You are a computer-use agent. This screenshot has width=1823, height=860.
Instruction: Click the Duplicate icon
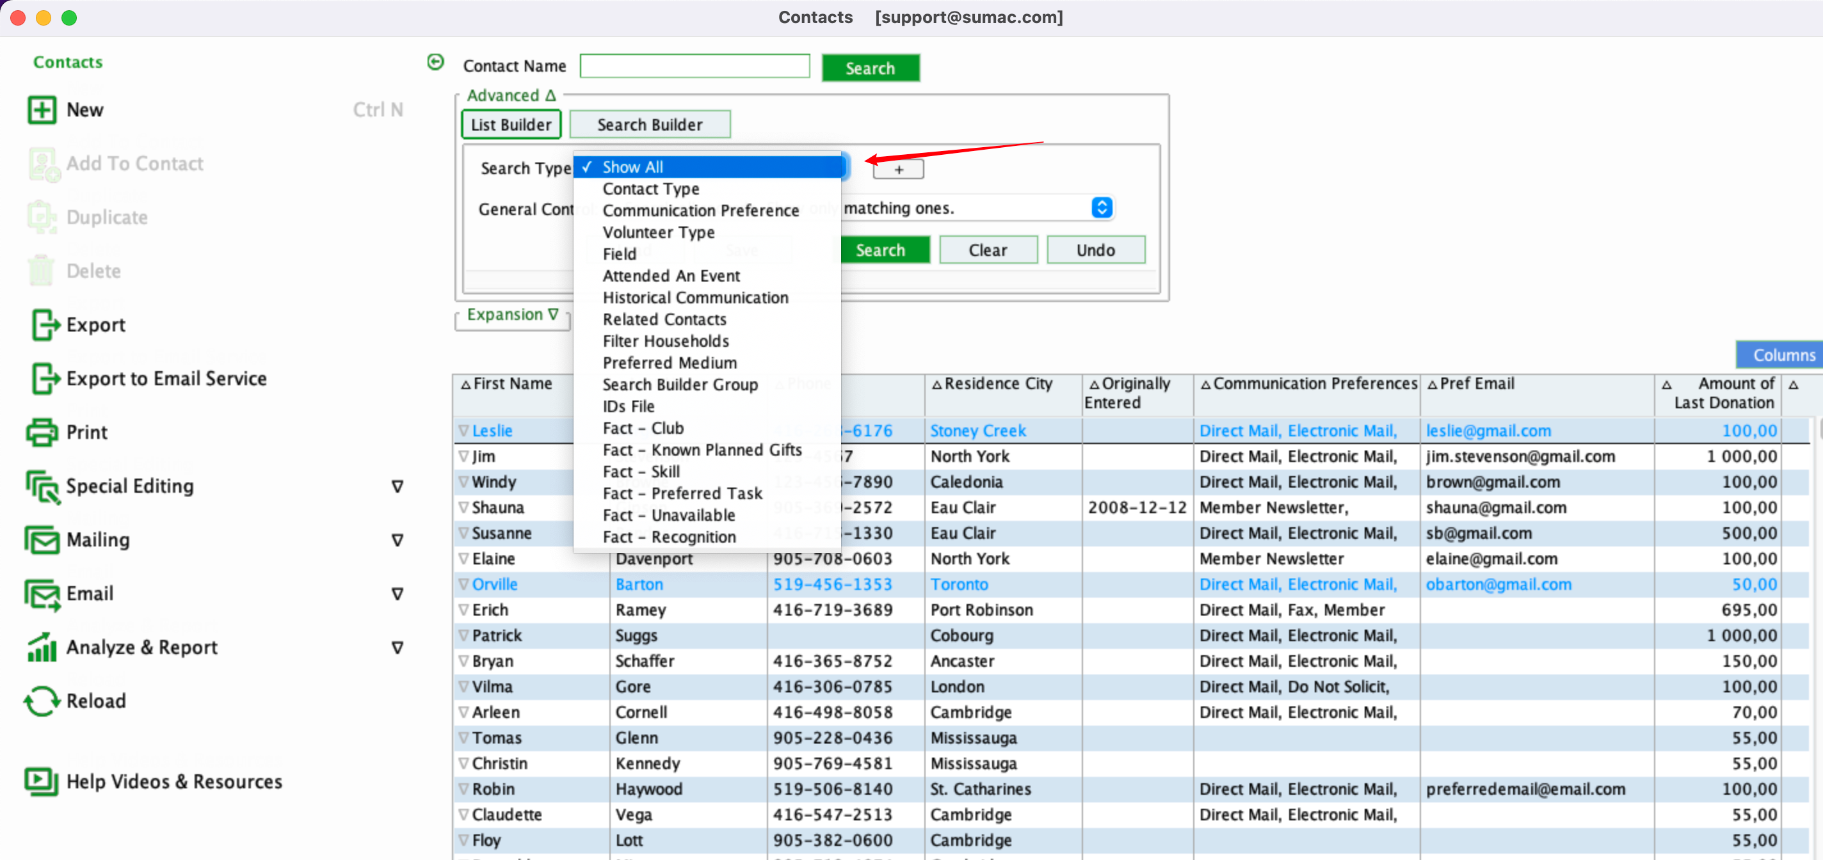[42, 217]
